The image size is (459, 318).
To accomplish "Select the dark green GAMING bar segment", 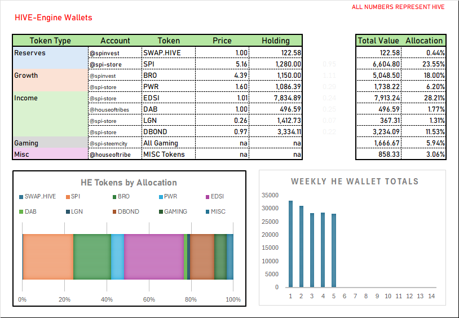I will 220,257.
